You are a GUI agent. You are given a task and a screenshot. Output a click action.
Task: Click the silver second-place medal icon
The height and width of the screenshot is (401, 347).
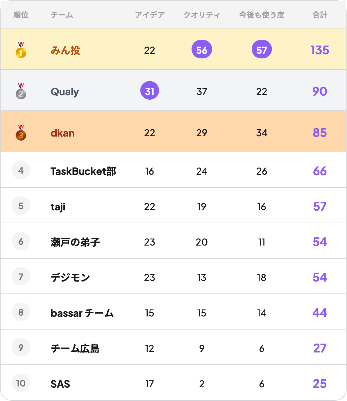tap(21, 92)
